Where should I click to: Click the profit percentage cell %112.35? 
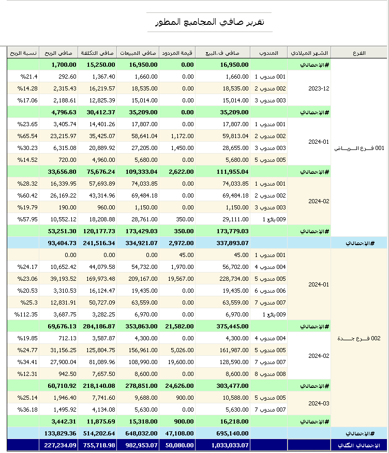click(23, 314)
